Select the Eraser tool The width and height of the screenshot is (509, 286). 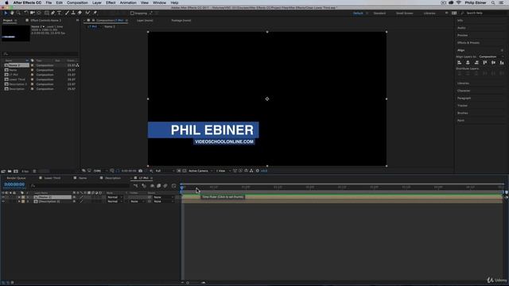(x=80, y=13)
